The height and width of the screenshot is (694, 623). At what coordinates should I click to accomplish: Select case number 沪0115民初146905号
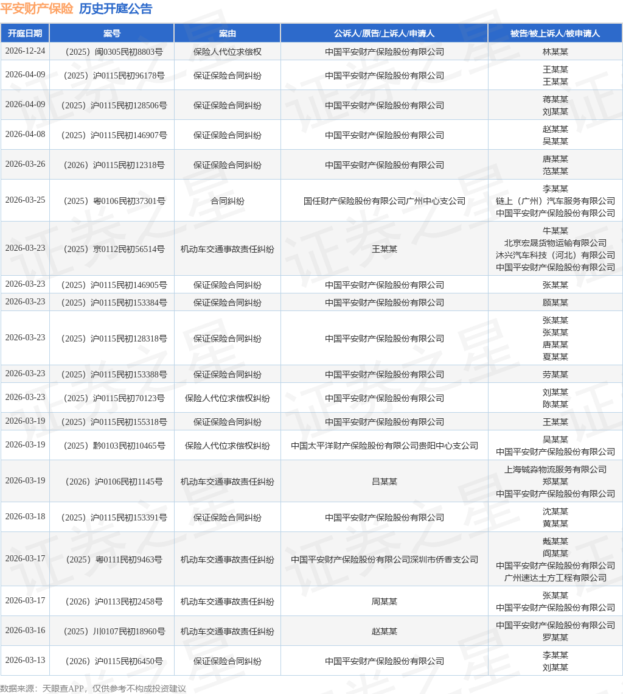point(114,285)
